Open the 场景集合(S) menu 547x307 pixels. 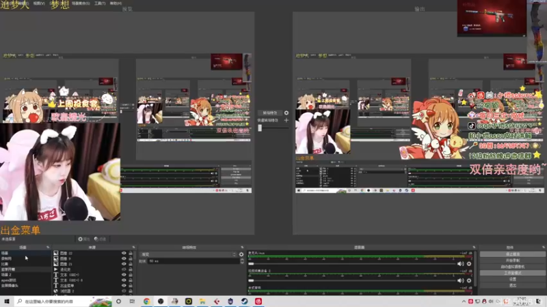click(x=81, y=3)
